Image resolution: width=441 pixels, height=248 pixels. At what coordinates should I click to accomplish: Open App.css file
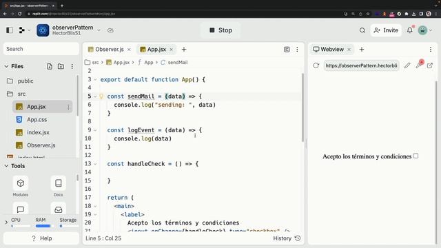pos(37,120)
